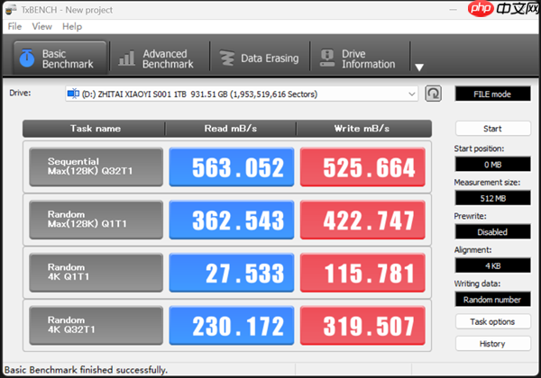
Task: Open the Prewrite Disabled selector
Action: (x=492, y=231)
